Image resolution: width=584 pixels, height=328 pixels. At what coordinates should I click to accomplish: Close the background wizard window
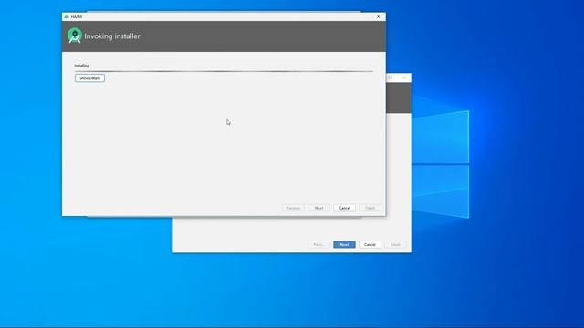click(x=404, y=77)
